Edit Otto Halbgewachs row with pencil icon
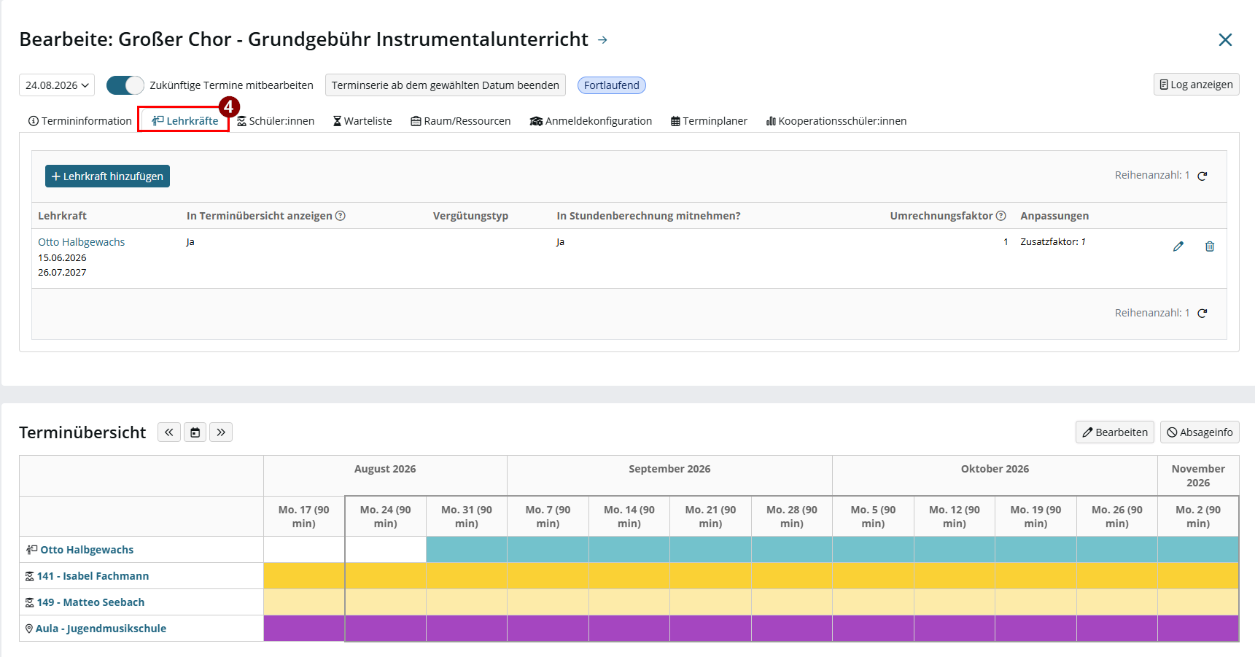The height and width of the screenshot is (657, 1255). (1178, 246)
